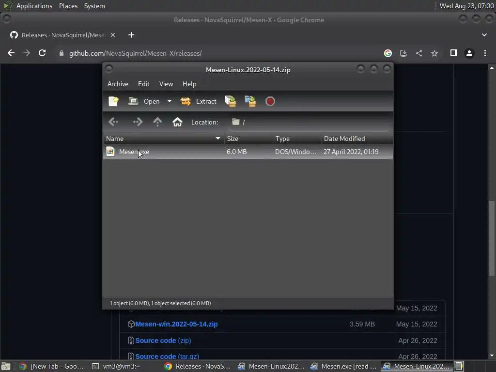
Task: Open the System menu in top panel
Action: [x=94, y=6]
